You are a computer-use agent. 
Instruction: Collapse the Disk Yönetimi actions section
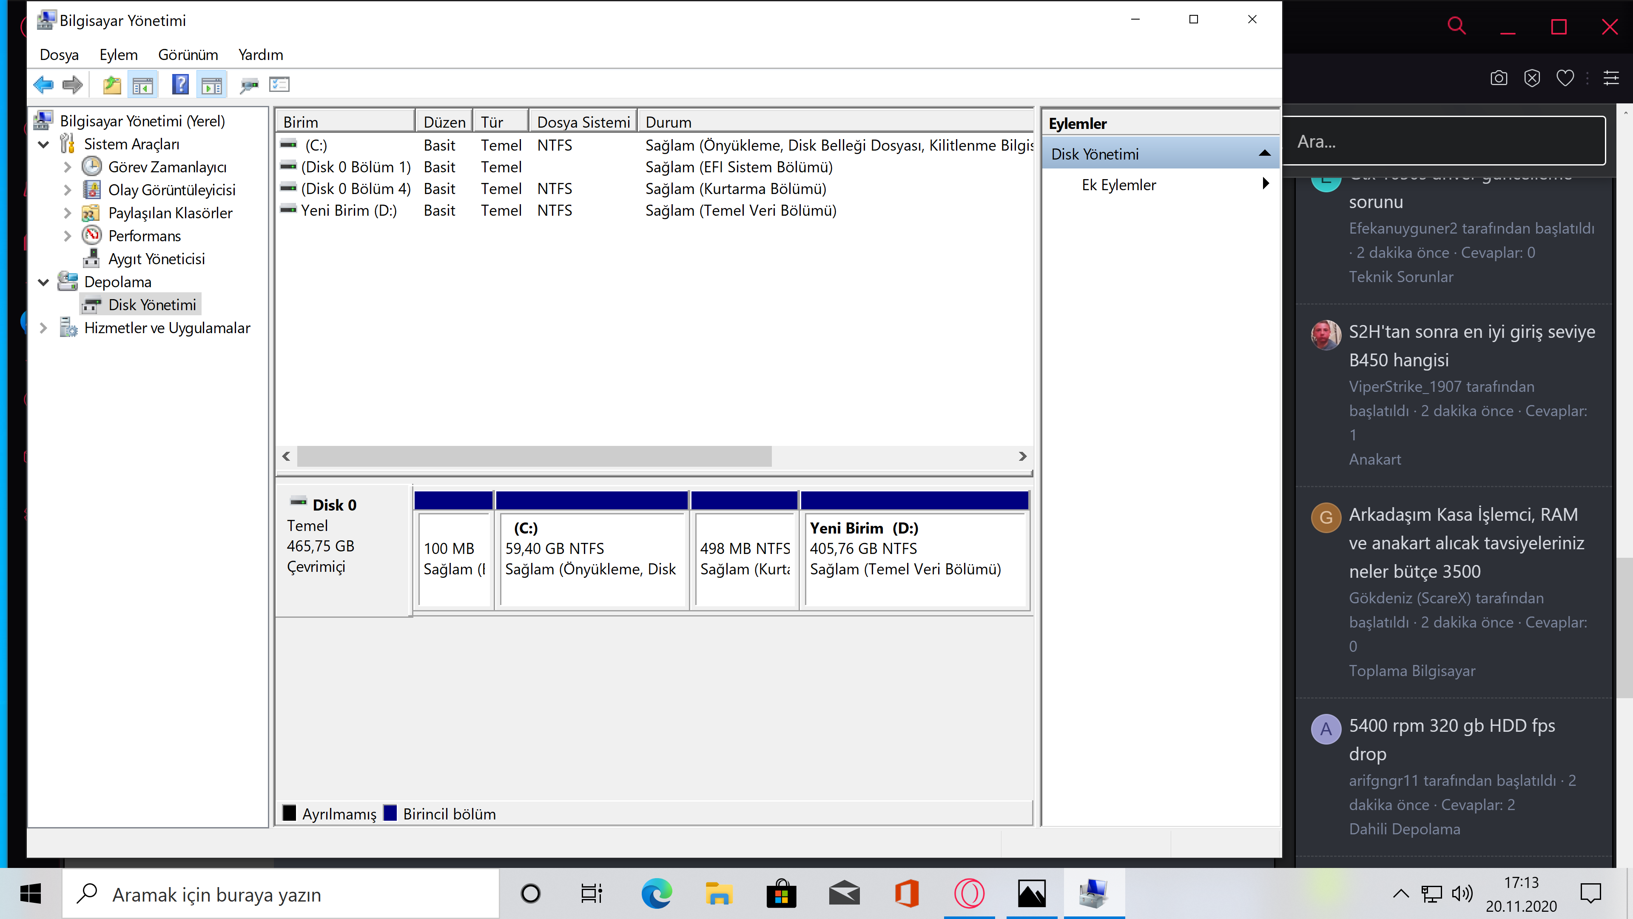(1264, 154)
